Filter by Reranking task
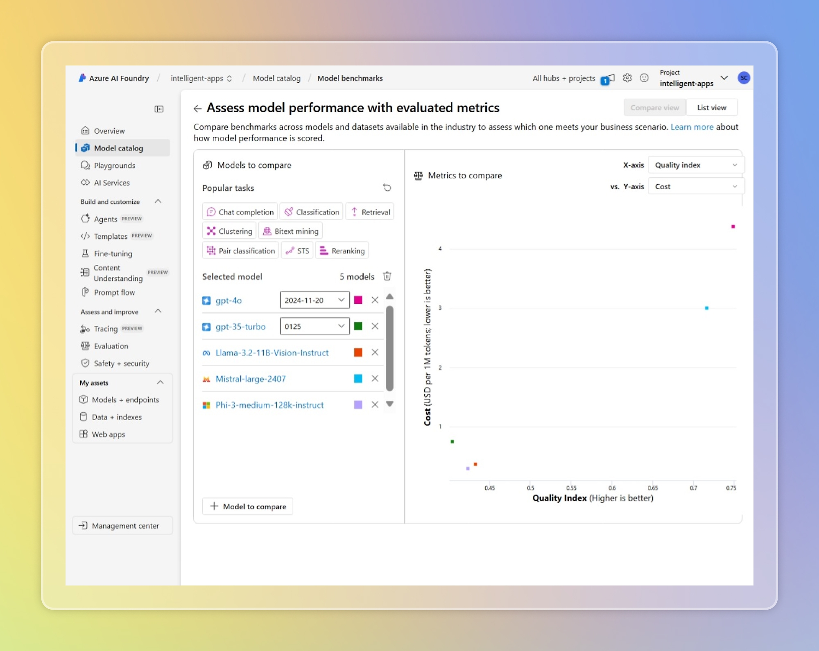 (342, 251)
